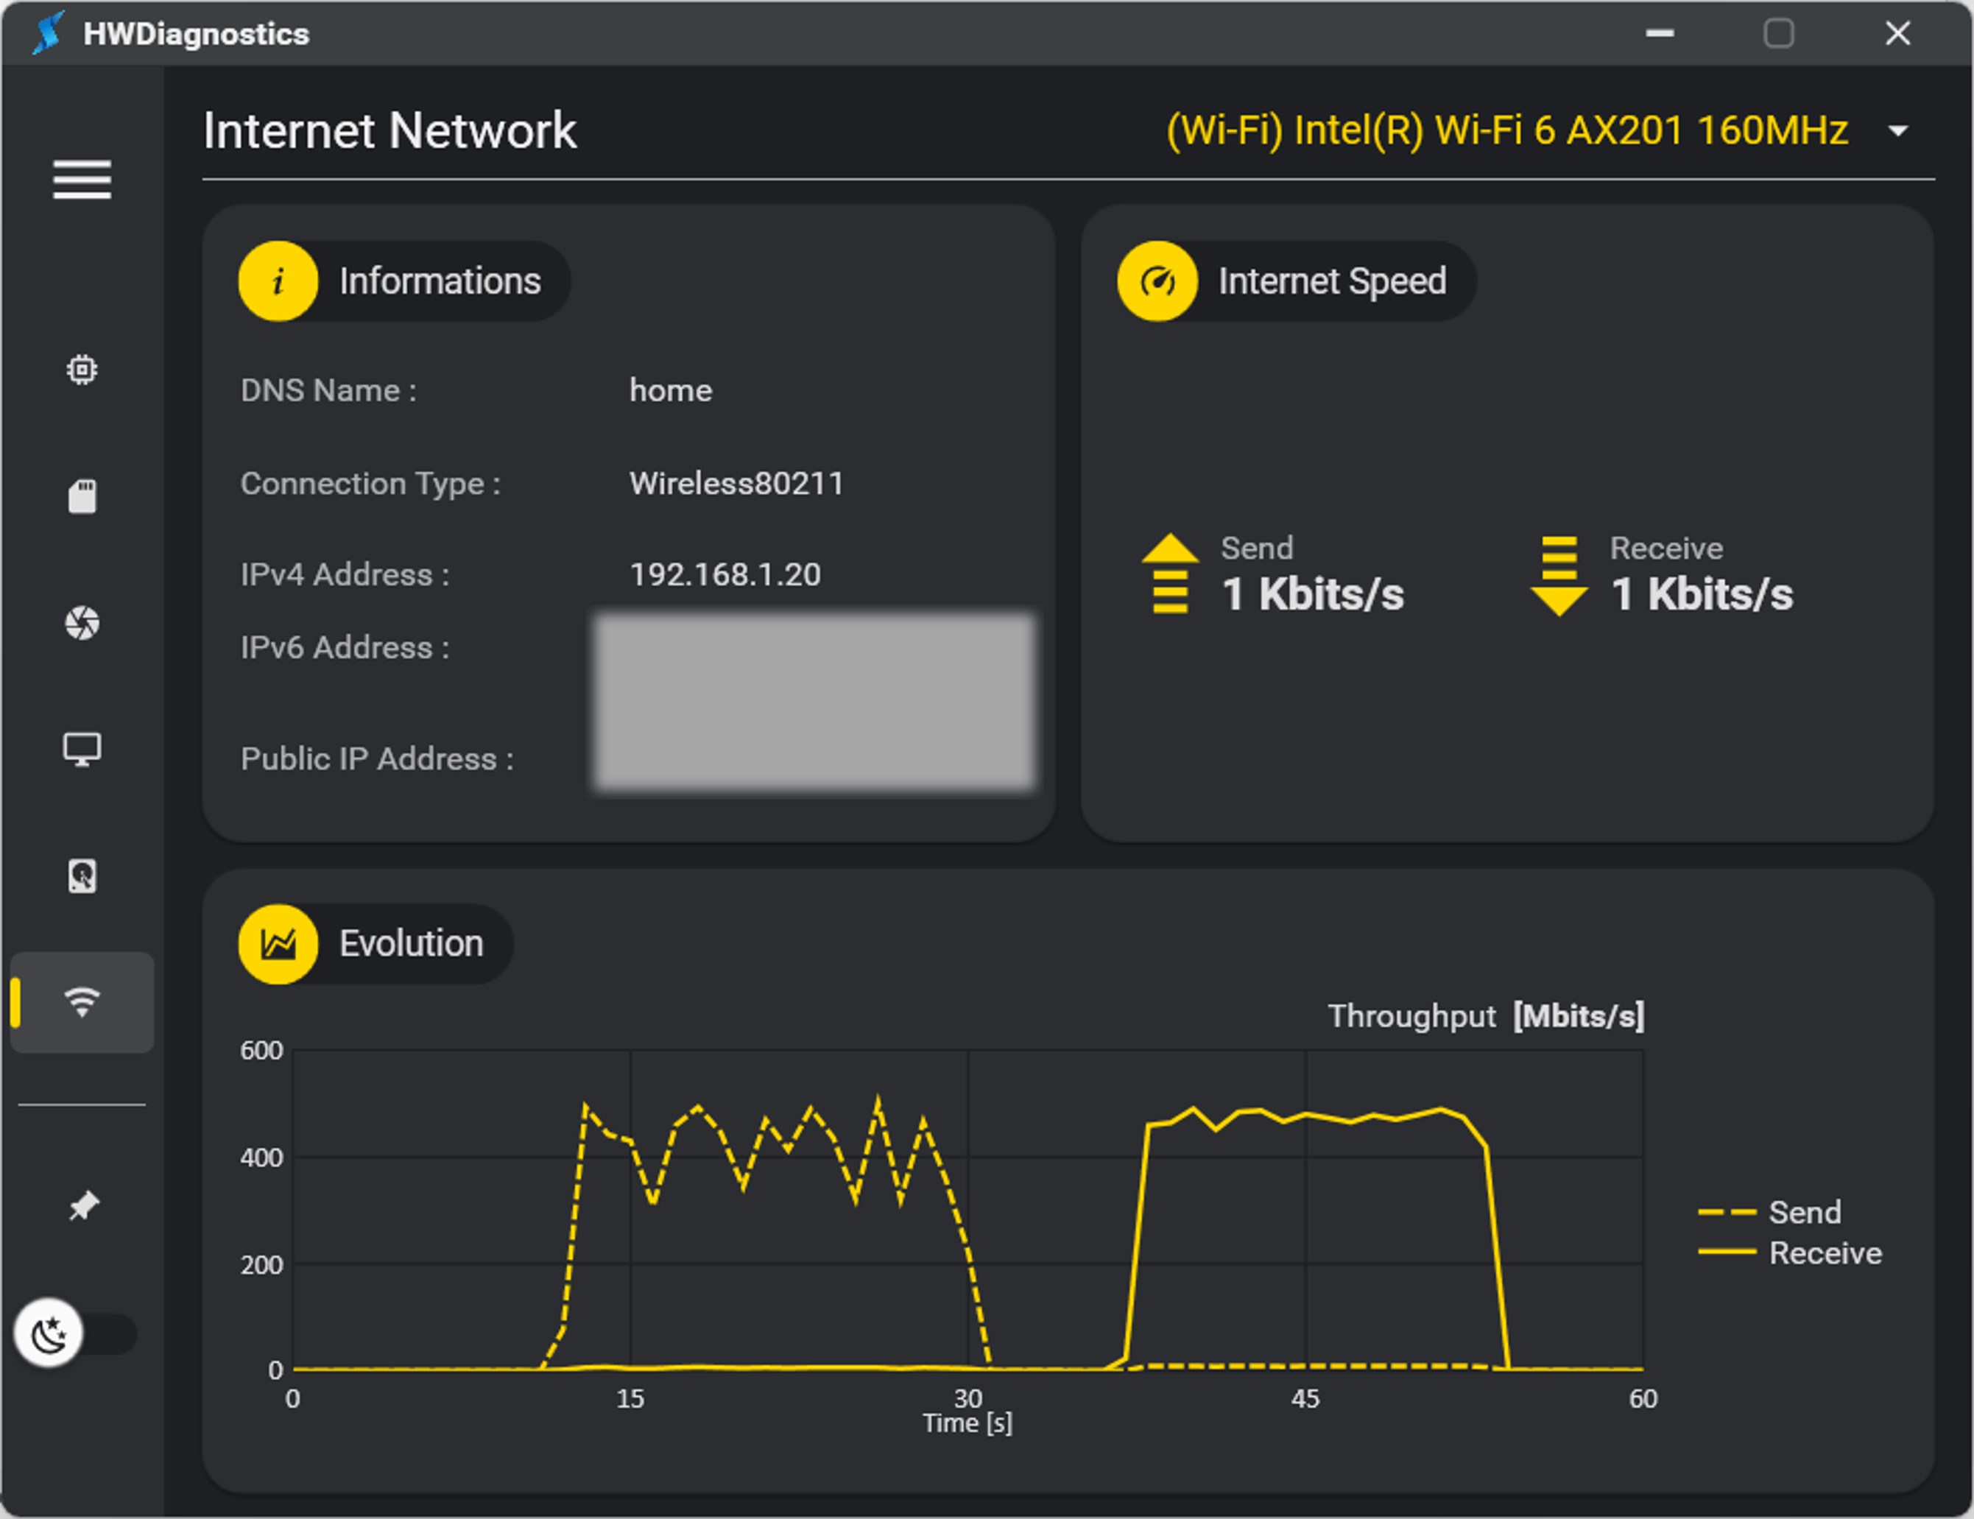Click the Informations info icon
The height and width of the screenshot is (1519, 1974).
pos(278,281)
